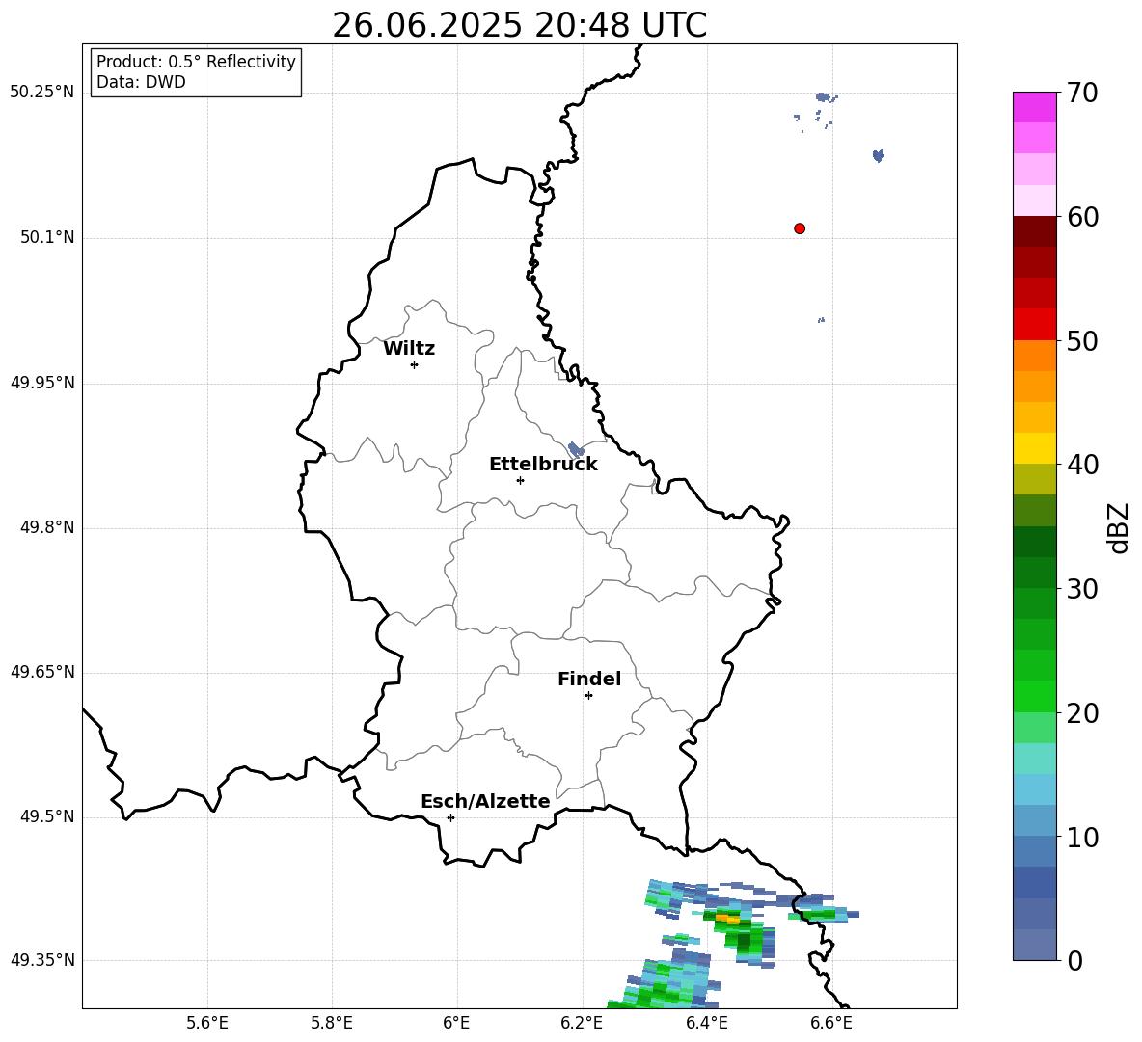Click the 50.1°N latitude label
The height and width of the screenshot is (1042, 1142).
pos(47,237)
